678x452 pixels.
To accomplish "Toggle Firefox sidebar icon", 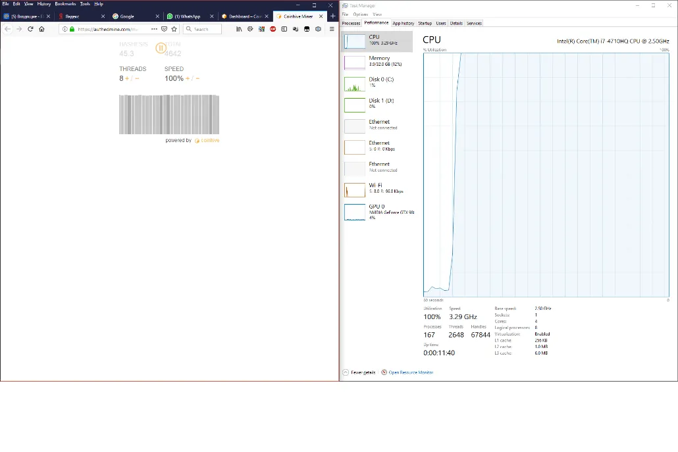I will click(284, 29).
